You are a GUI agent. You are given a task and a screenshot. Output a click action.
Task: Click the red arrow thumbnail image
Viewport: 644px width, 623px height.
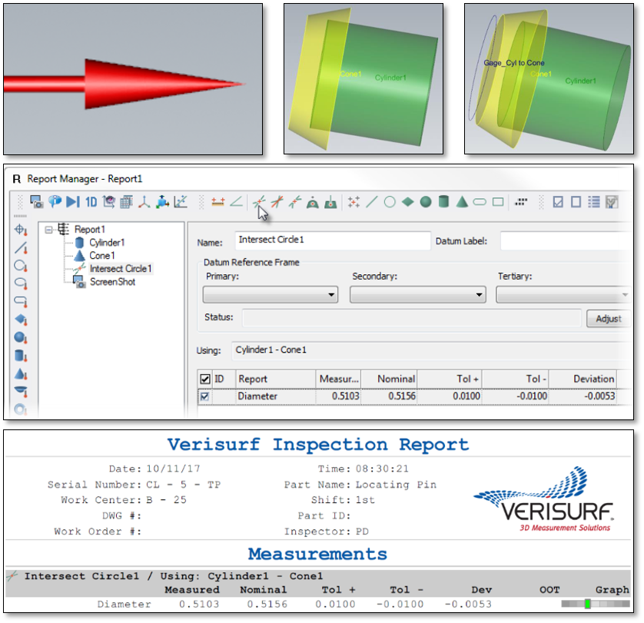tap(133, 79)
